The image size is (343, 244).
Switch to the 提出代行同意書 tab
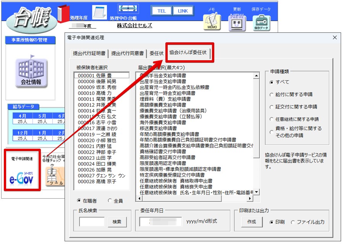(127, 53)
